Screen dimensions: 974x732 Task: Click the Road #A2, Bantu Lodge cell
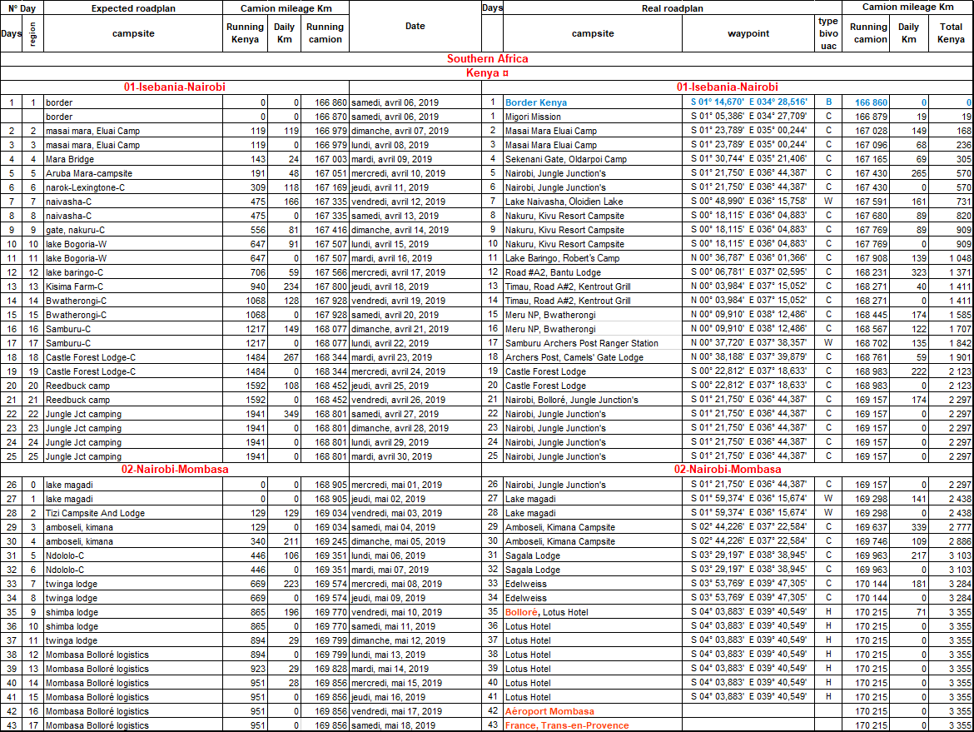pyautogui.click(x=553, y=272)
